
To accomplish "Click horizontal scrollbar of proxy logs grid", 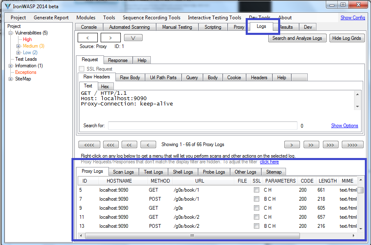I will tap(192, 236).
